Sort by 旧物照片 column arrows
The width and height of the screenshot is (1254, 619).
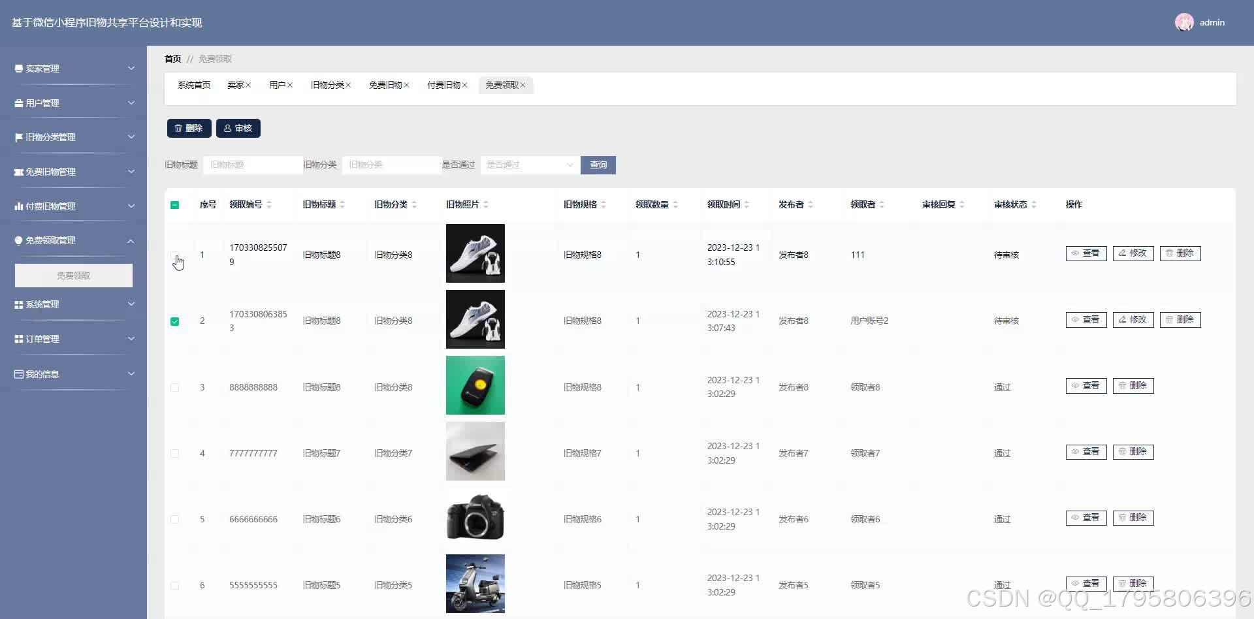pyautogui.click(x=486, y=204)
